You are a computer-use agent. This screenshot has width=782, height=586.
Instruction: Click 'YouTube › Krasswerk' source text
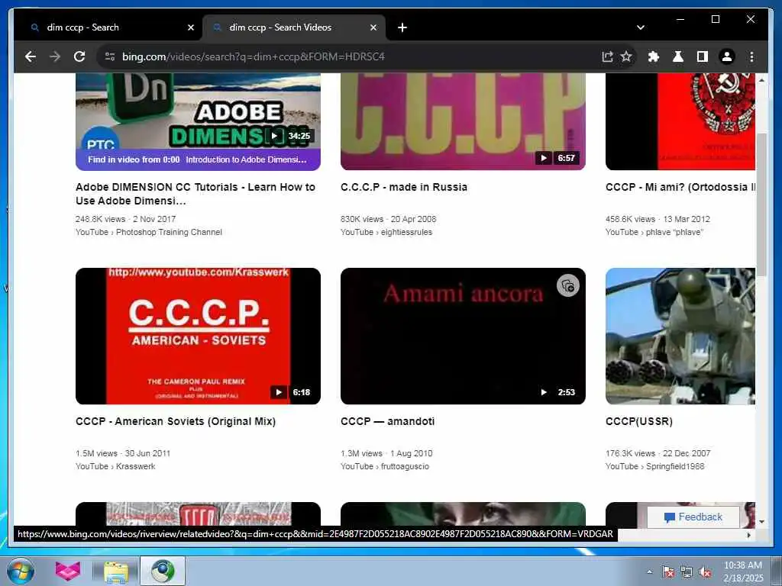pos(115,466)
